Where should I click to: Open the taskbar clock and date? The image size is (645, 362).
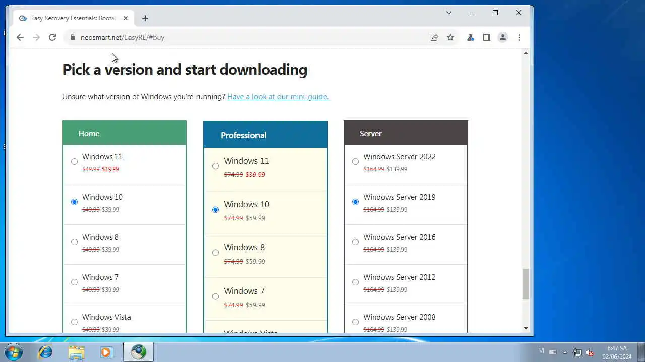pyautogui.click(x=617, y=352)
